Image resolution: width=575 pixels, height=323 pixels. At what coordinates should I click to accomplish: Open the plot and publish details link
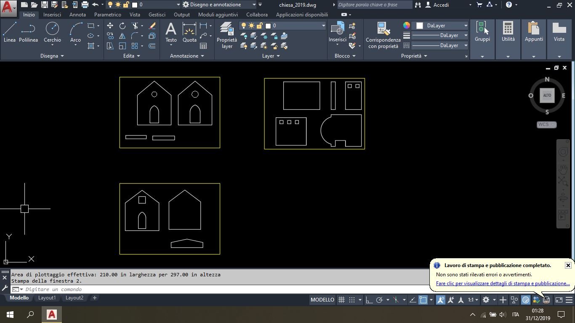pyautogui.click(x=503, y=283)
